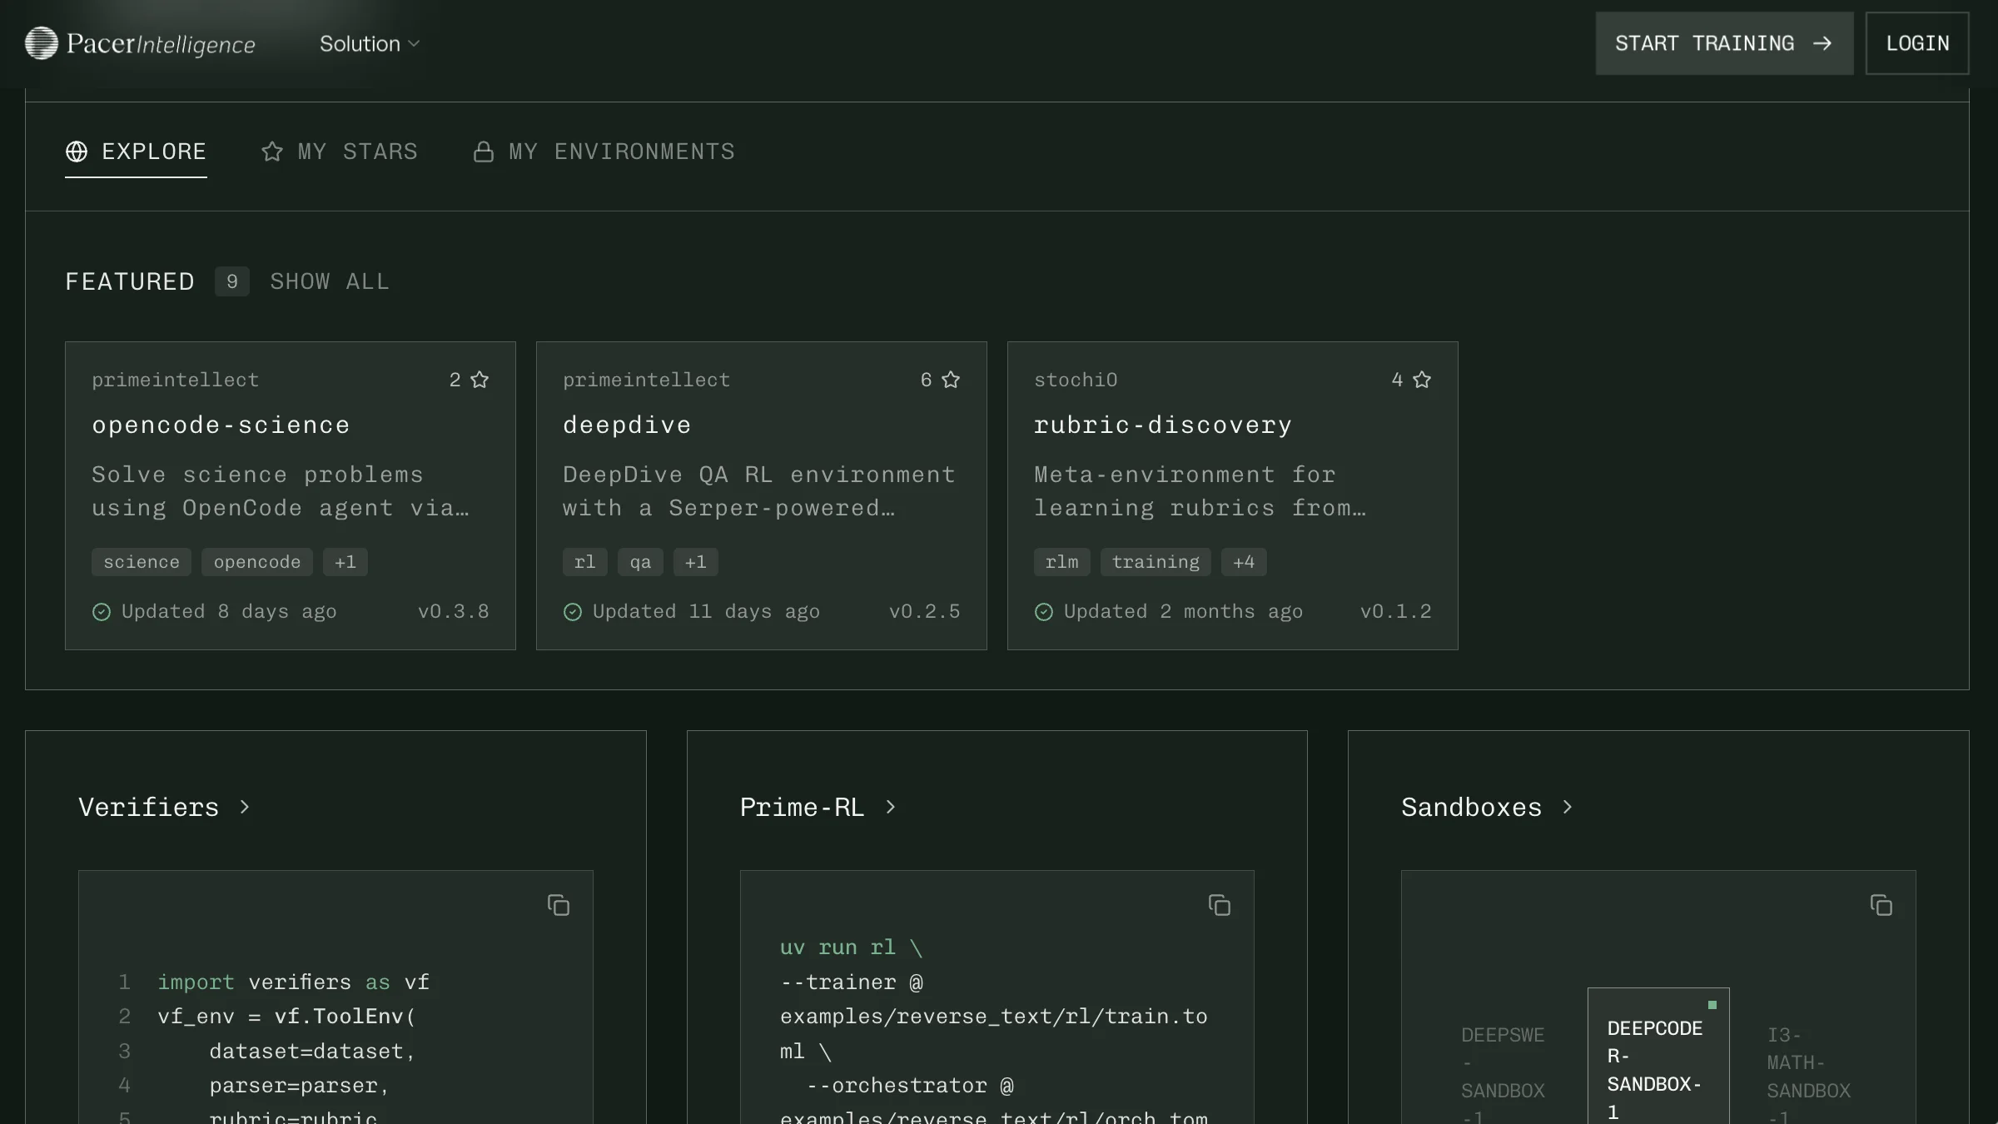Click the SHOW ALL link
The image size is (1998, 1124).
pos(330,281)
